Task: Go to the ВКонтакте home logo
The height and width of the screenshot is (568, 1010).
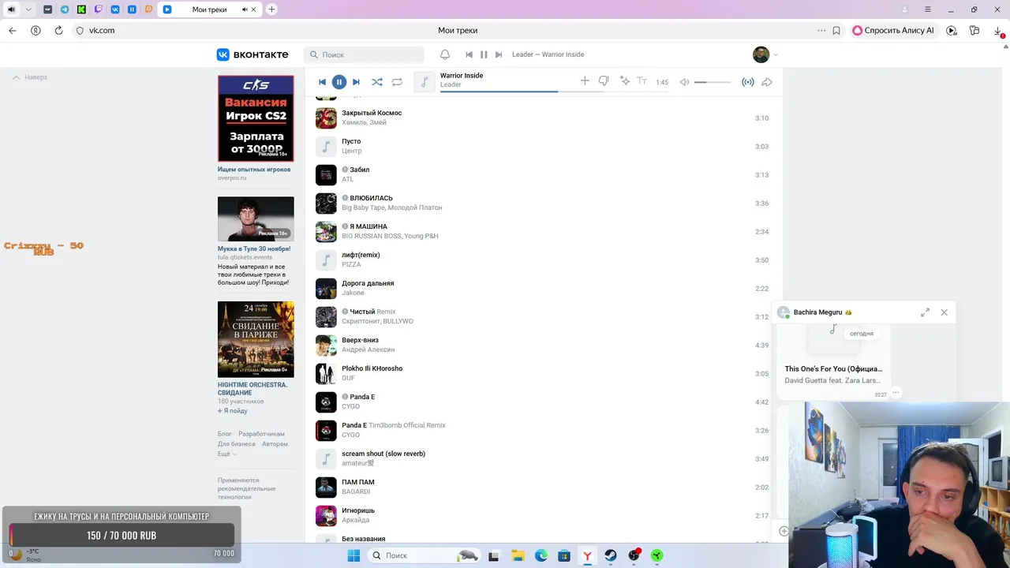Action: click(x=252, y=54)
